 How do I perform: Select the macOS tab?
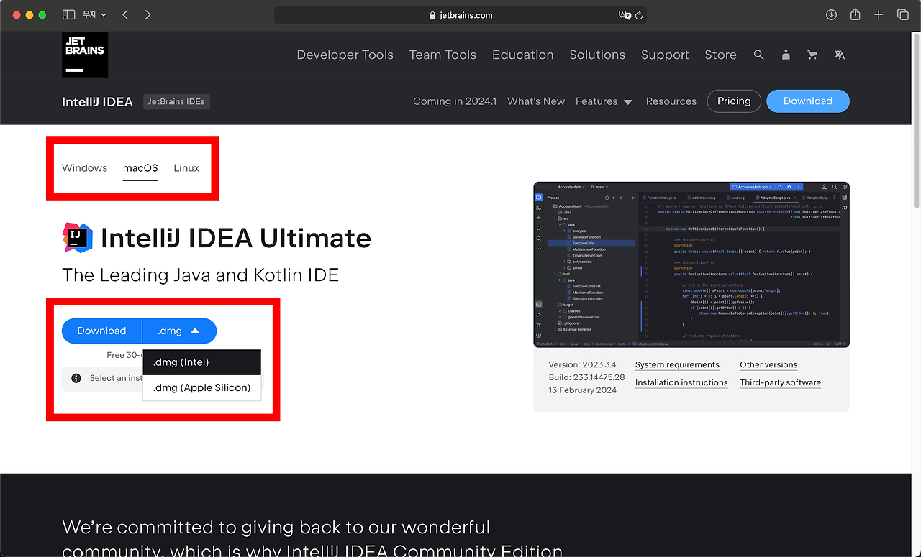pos(140,168)
